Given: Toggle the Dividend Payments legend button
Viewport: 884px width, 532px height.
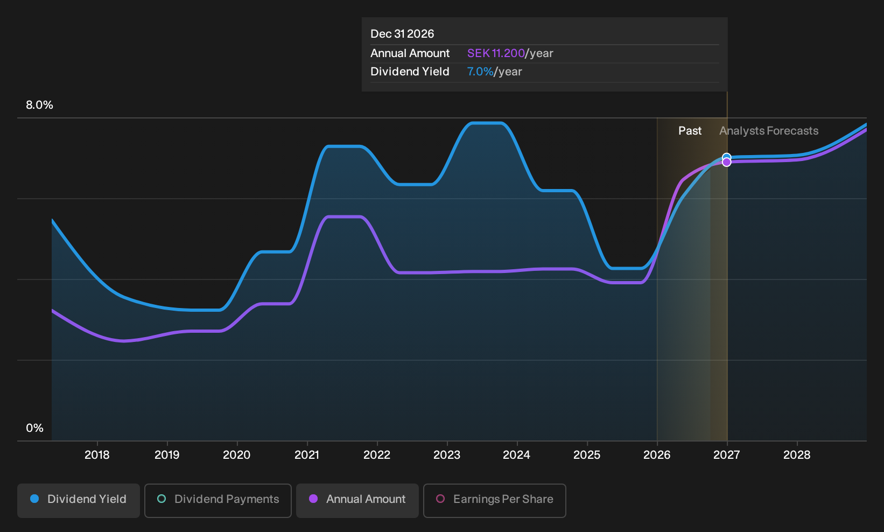Looking at the screenshot, I should (x=218, y=501).
